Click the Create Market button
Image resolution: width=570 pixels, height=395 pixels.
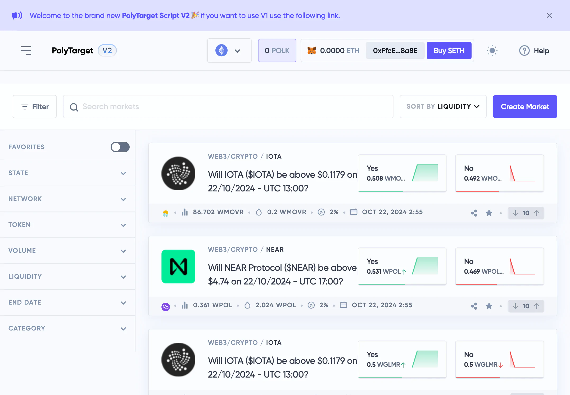525,107
